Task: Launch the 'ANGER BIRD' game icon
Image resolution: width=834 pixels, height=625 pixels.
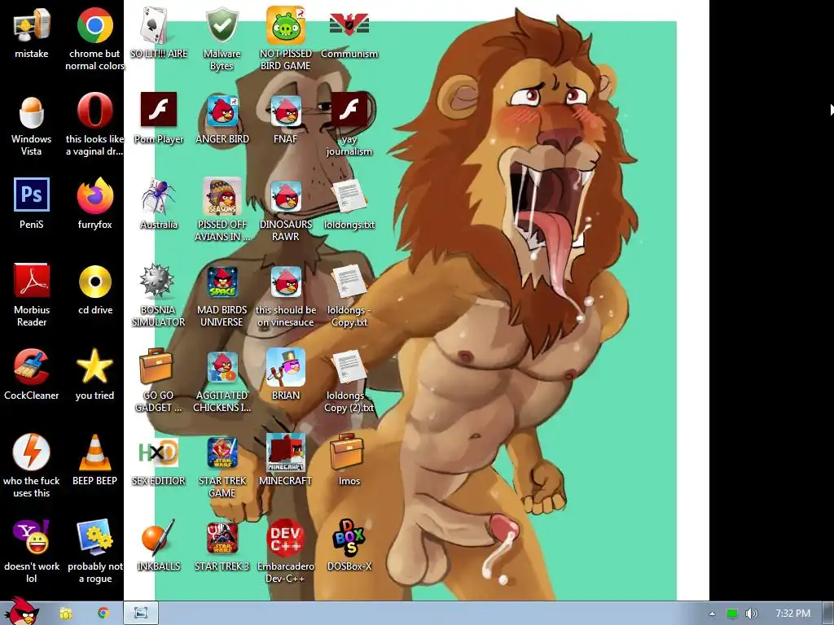Action: click(x=222, y=111)
